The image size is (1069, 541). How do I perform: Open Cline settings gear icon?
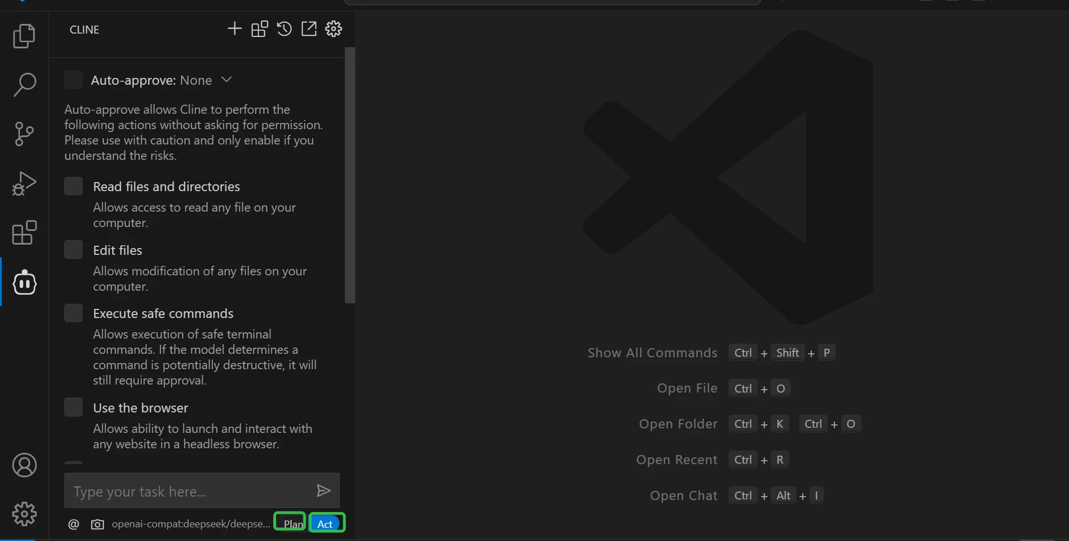coord(334,28)
